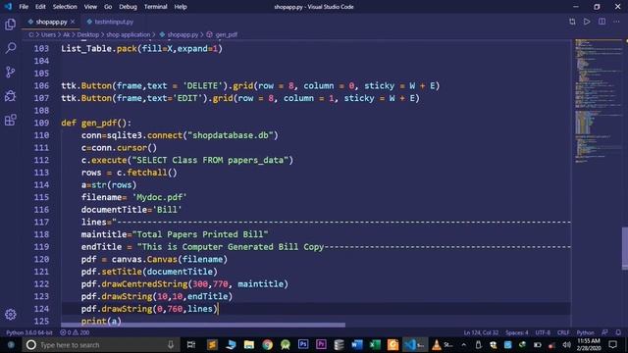The image size is (628, 353).
Task: Click 'fetchall' on line 113
Action: 147,173
